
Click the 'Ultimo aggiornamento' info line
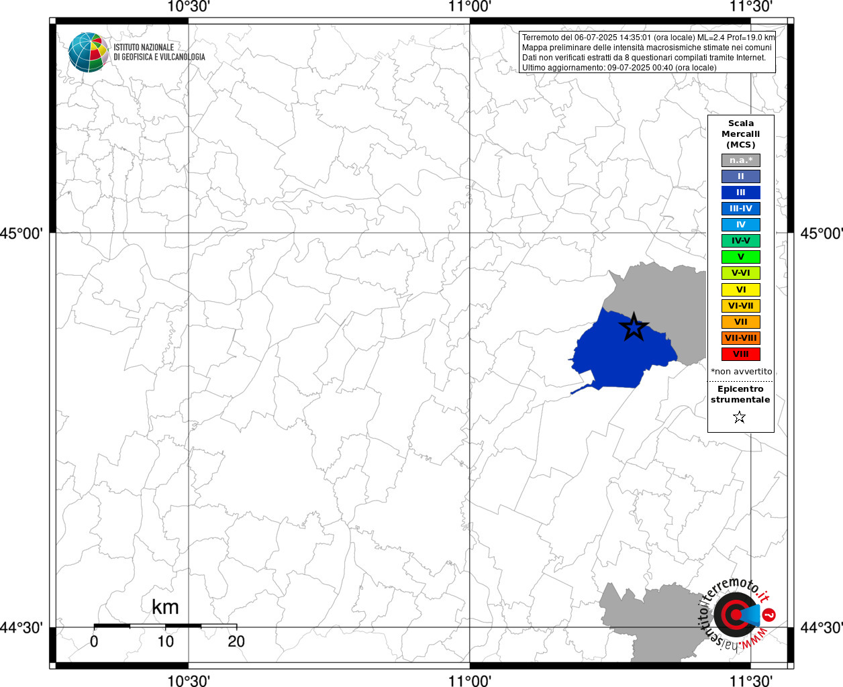(619, 68)
